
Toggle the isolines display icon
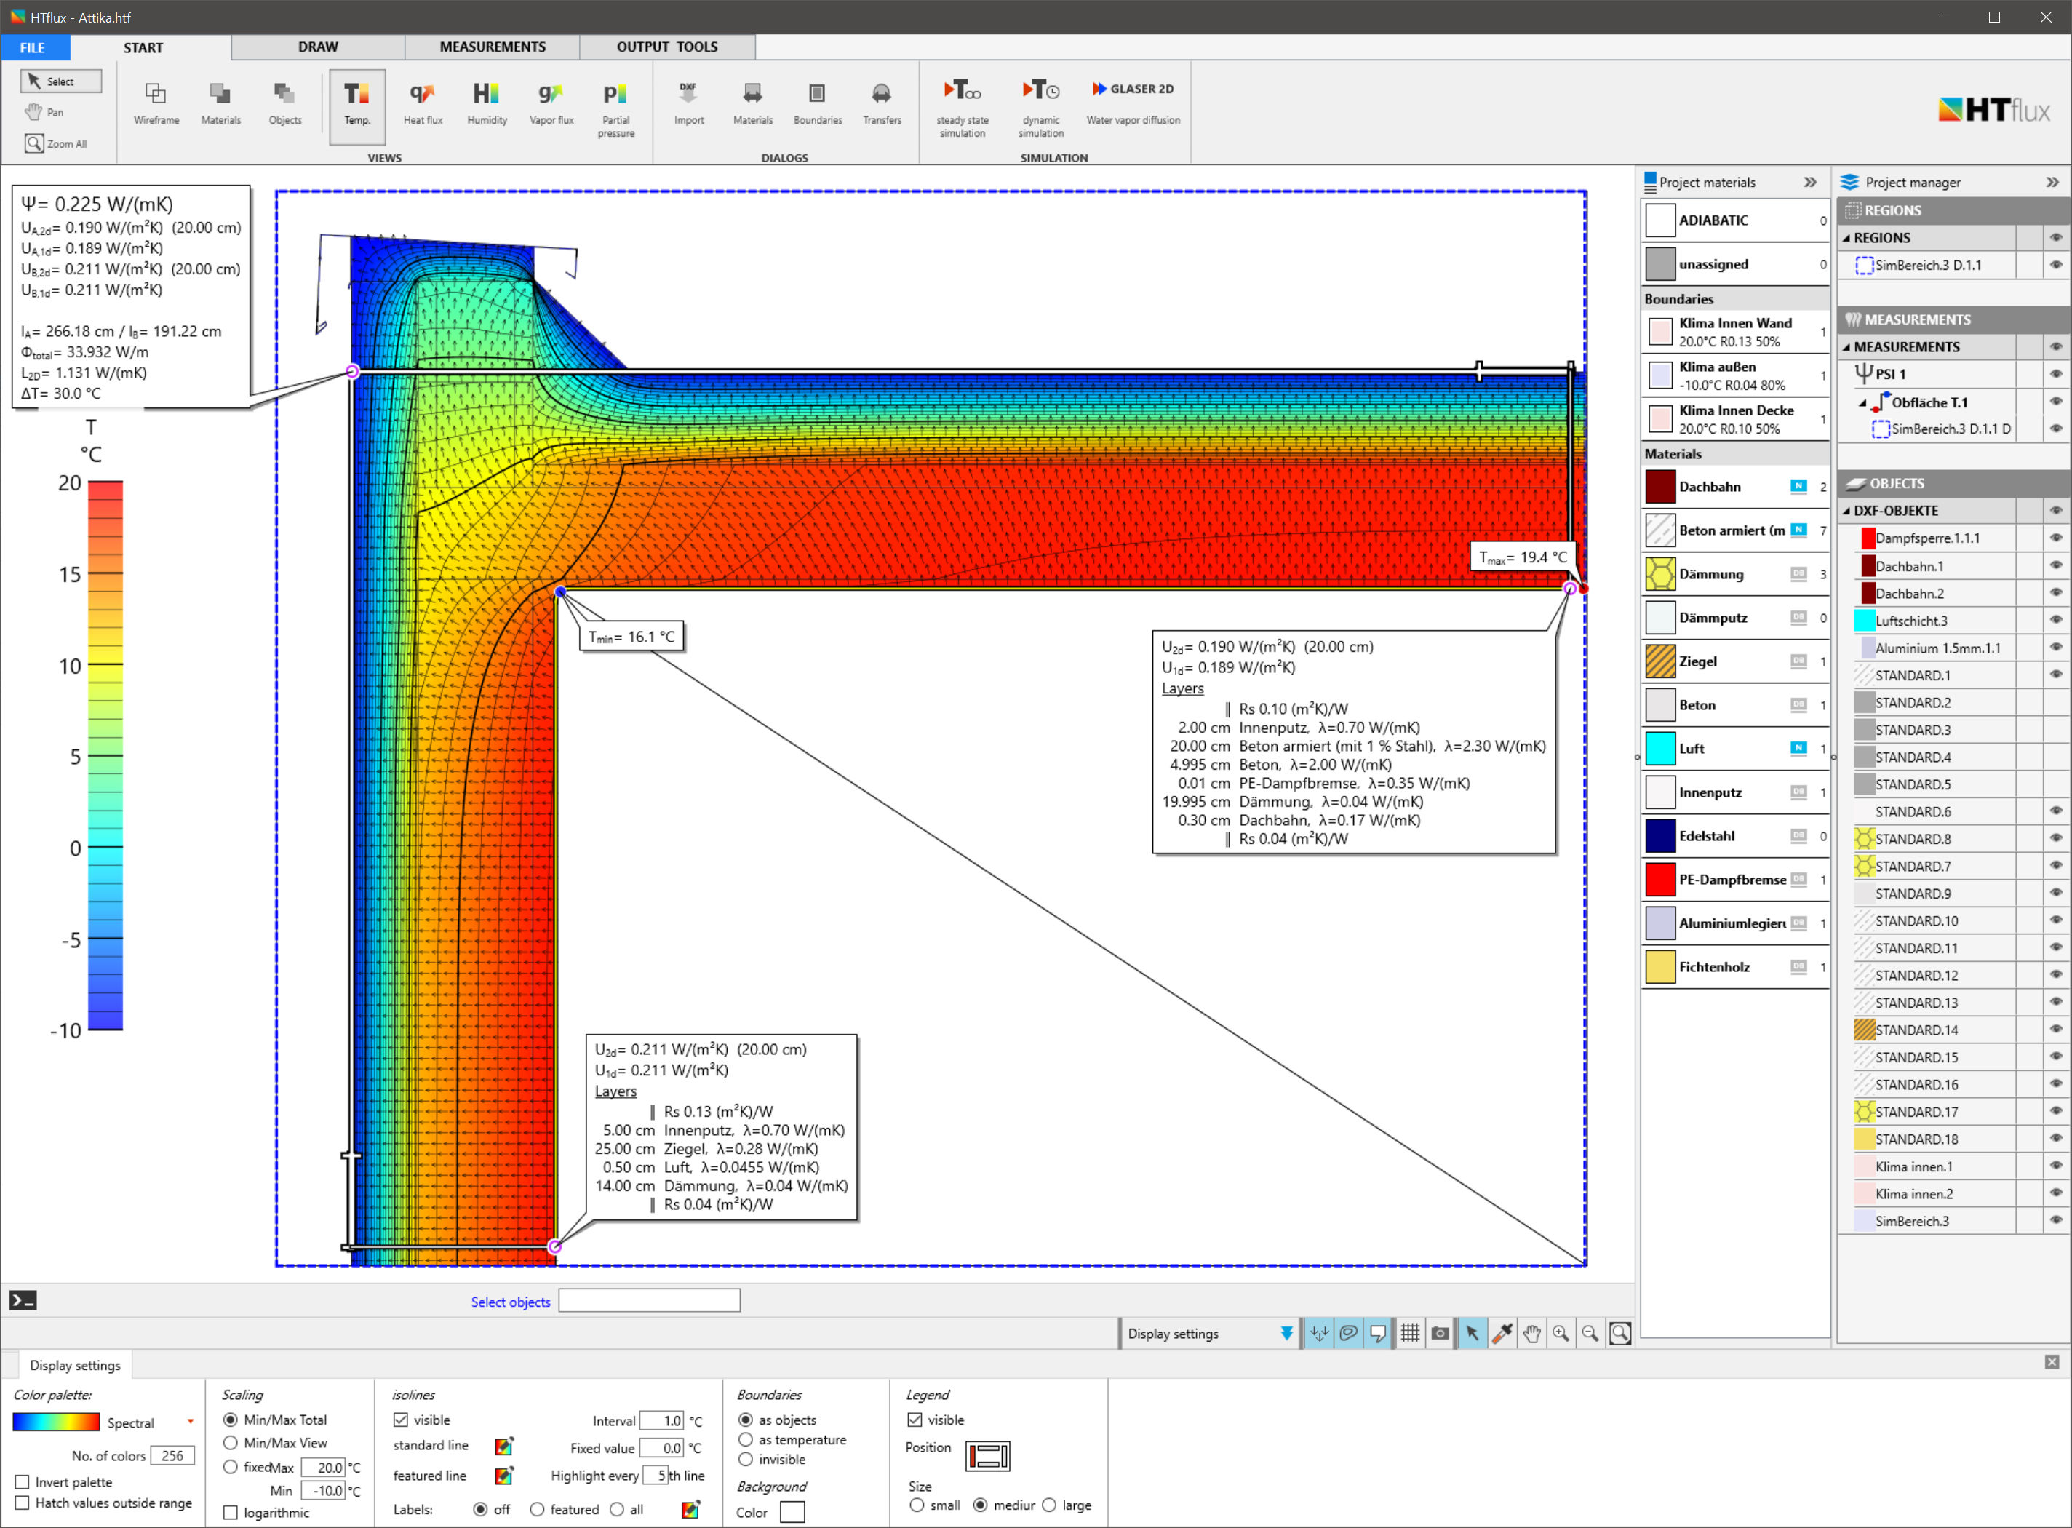[1349, 1333]
